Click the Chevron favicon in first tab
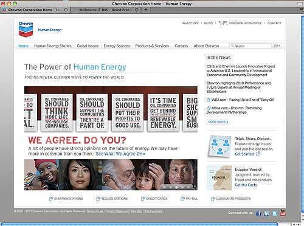Image resolution: width=304 pixels, height=226 pixels. coord(4,10)
